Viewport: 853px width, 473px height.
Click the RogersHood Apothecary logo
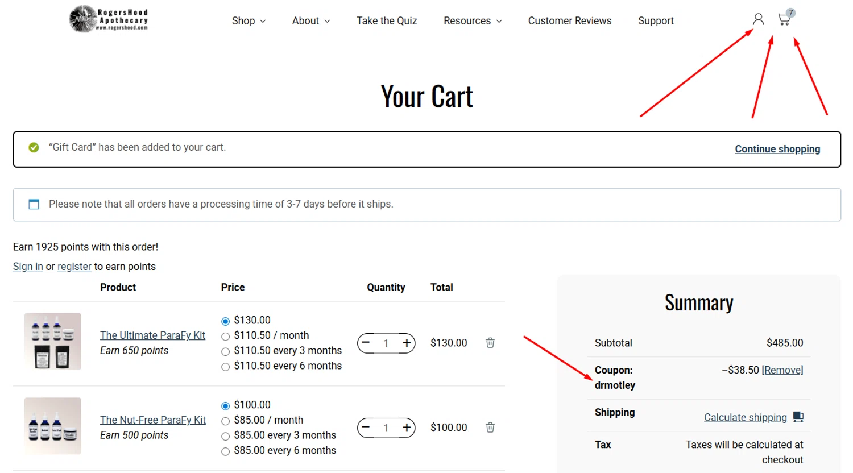tap(109, 19)
